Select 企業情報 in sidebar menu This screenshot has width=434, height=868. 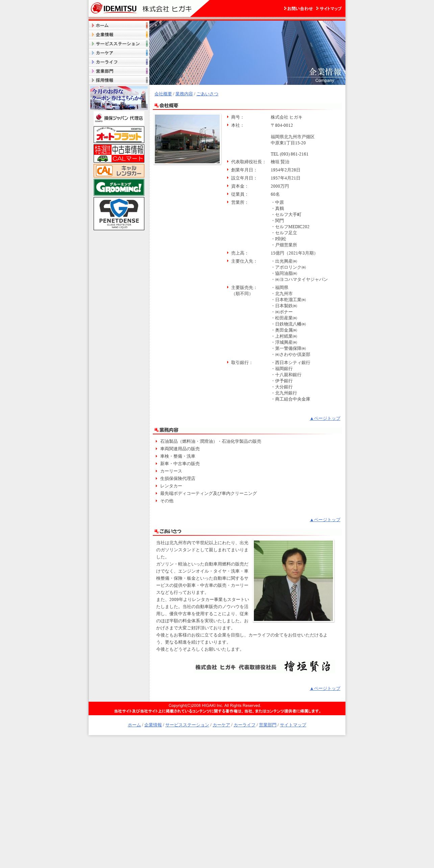pyautogui.click(x=118, y=34)
